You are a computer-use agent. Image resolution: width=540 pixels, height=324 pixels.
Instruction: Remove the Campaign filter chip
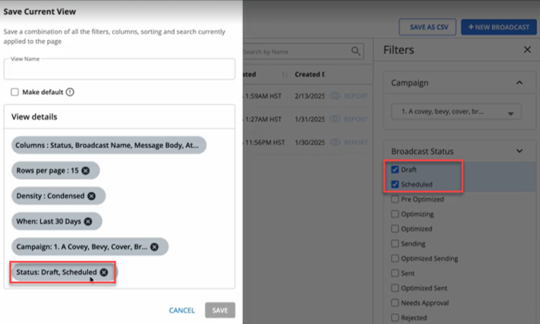154,247
